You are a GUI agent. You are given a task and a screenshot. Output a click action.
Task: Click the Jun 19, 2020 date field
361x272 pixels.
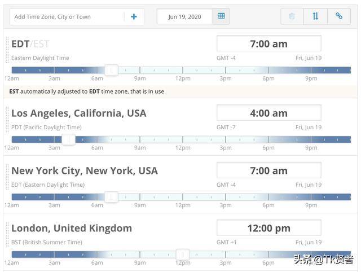184,17
